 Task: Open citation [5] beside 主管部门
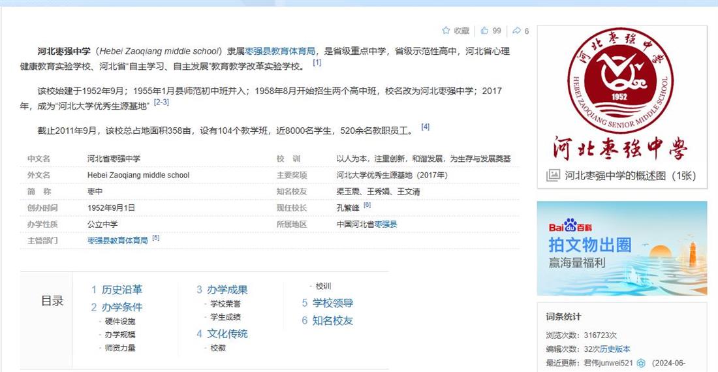click(156, 238)
